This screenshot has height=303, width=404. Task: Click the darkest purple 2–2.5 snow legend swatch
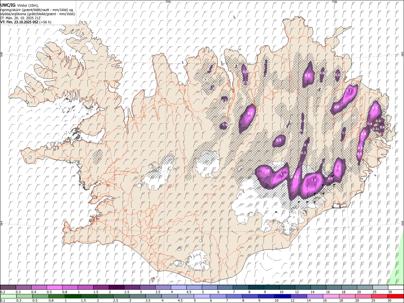[x=116, y=288]
